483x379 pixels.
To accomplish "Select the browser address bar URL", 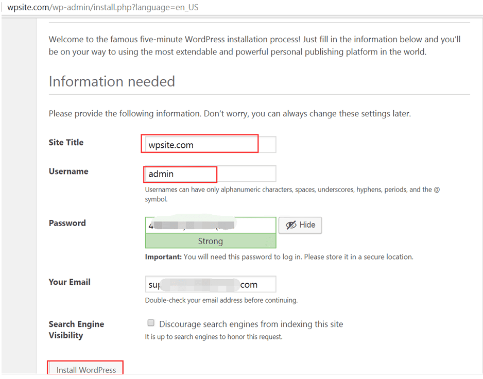I will [x=103, y=7].
